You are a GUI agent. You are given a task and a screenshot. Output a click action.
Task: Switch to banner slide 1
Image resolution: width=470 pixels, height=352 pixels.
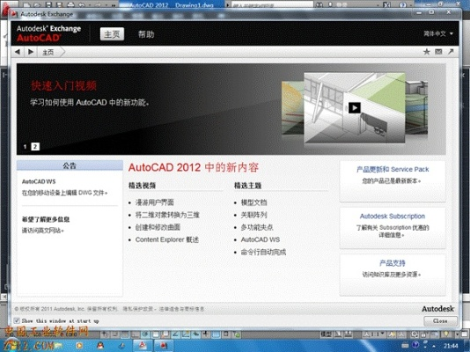pos(26,147)
